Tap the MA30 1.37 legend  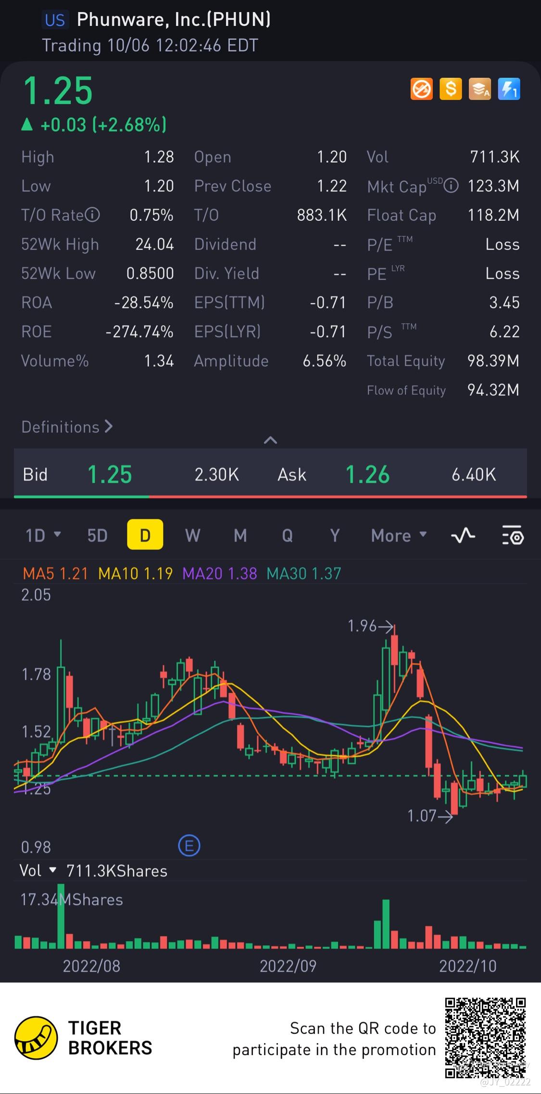pos(304,573)
